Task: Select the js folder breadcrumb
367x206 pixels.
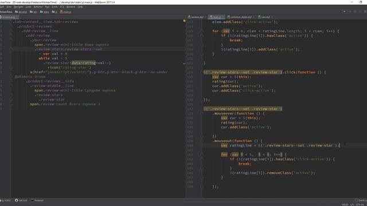Action: click(54, 12)
